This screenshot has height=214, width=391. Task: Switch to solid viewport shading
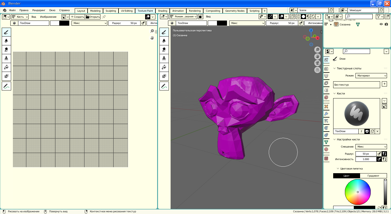[x=303, y=17]
